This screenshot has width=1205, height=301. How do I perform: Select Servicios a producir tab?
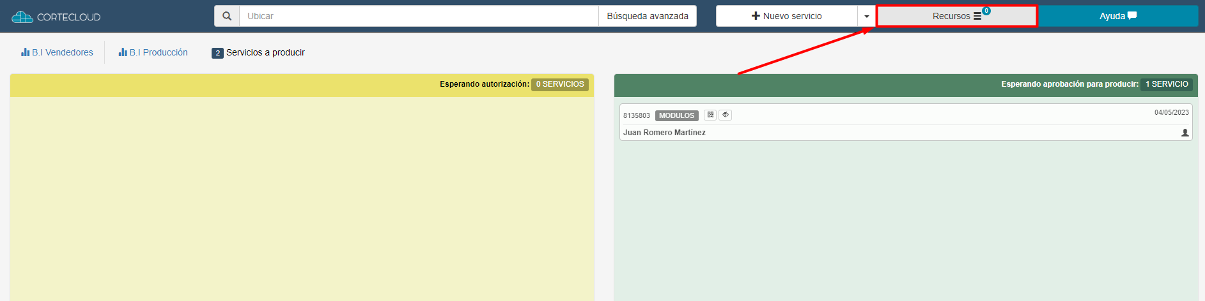coord(258,52)
